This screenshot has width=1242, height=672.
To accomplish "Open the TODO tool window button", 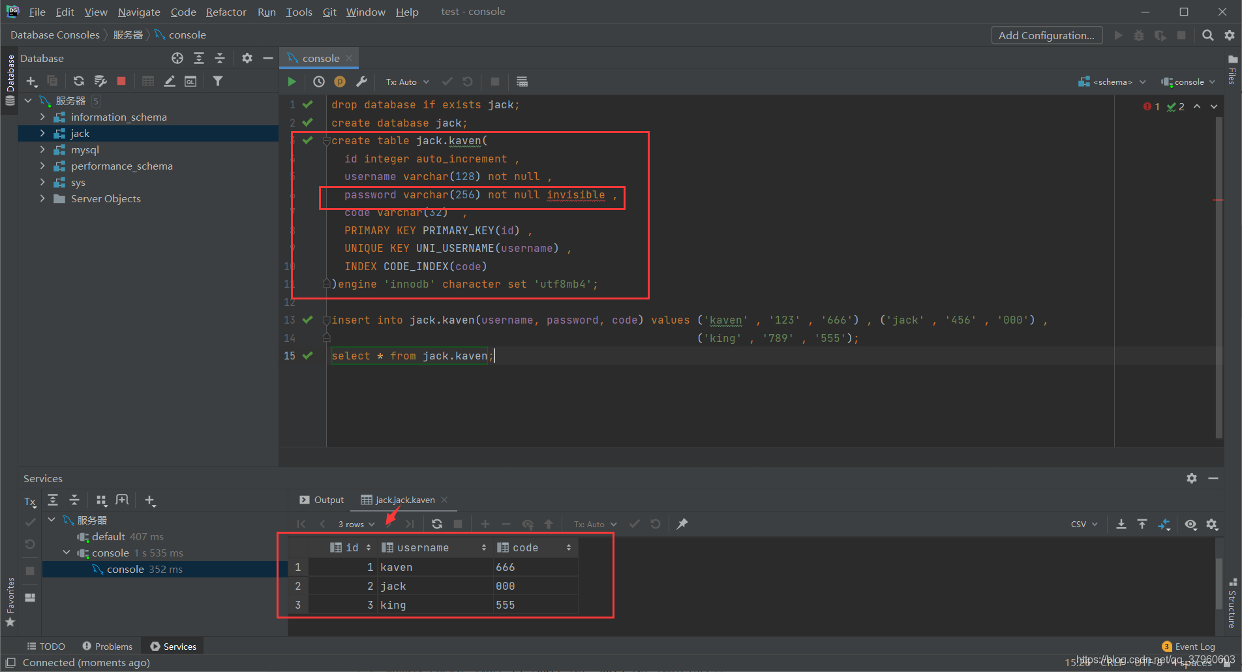I will (46, 646).
